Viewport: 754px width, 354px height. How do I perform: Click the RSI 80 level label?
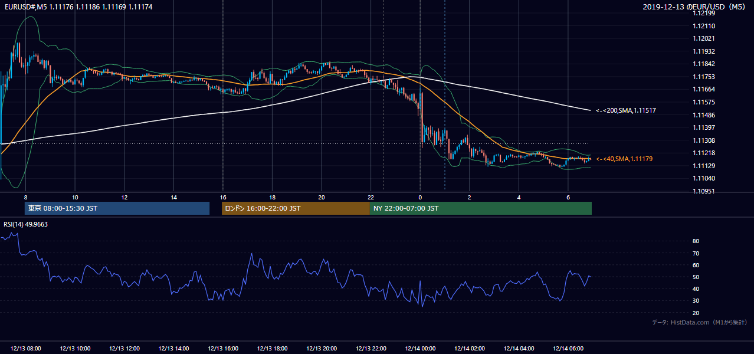point(696,241)
